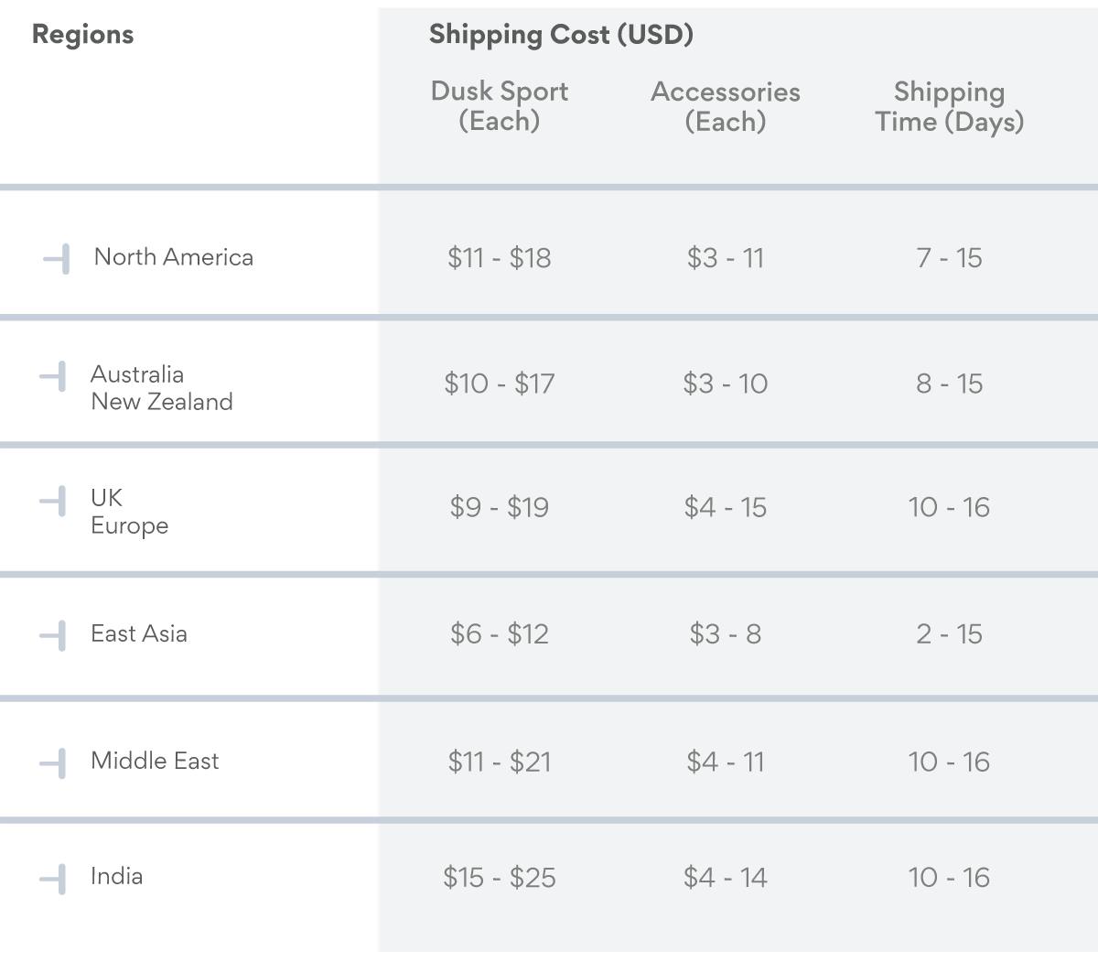The height and width of the screenshot is (973, 1098).
Task: Click UK Europe's $4 - 15 accessories cost
Action: click(x=726, y=507)
